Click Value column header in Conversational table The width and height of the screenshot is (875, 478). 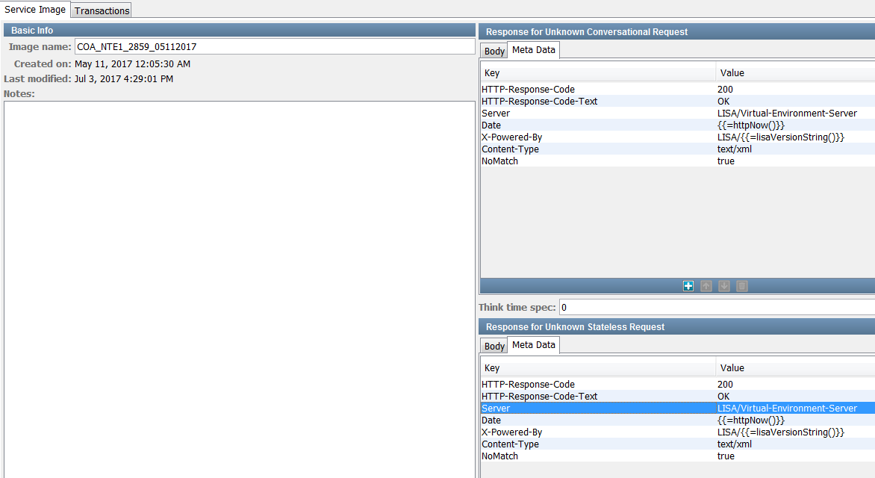(795, 72)
